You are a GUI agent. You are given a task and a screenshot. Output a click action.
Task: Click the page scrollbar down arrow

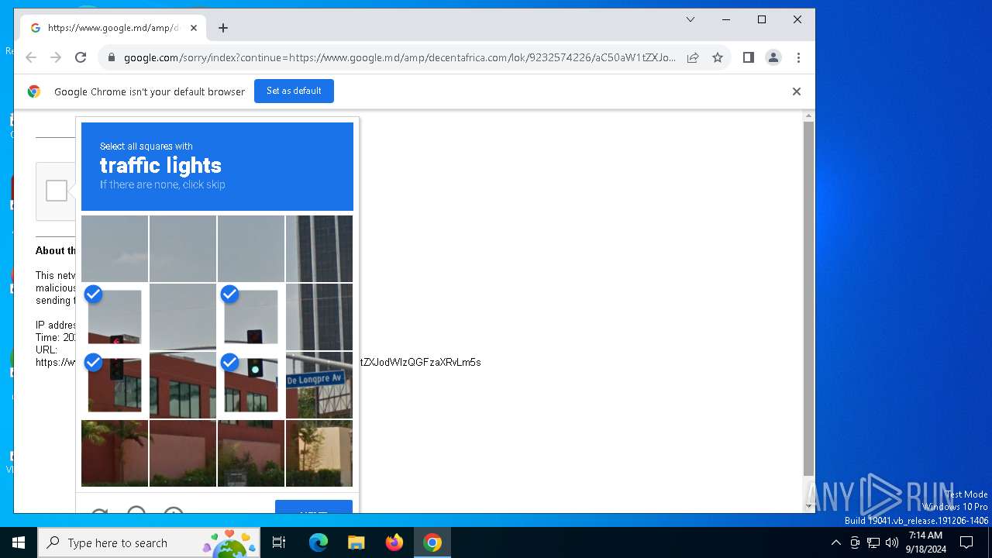pos(808,506)
